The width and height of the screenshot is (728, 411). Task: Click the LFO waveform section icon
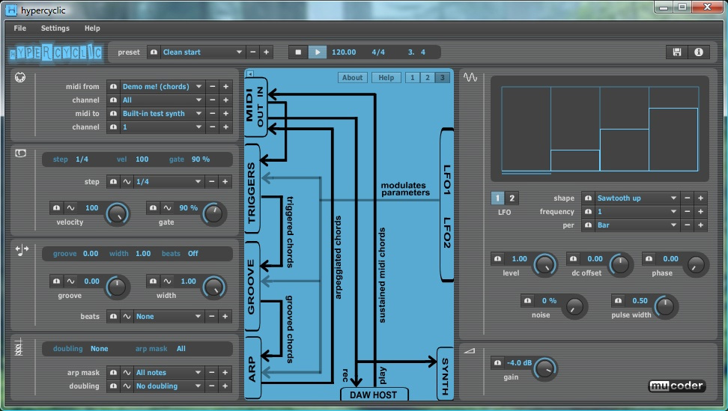(x=470, y=77)
